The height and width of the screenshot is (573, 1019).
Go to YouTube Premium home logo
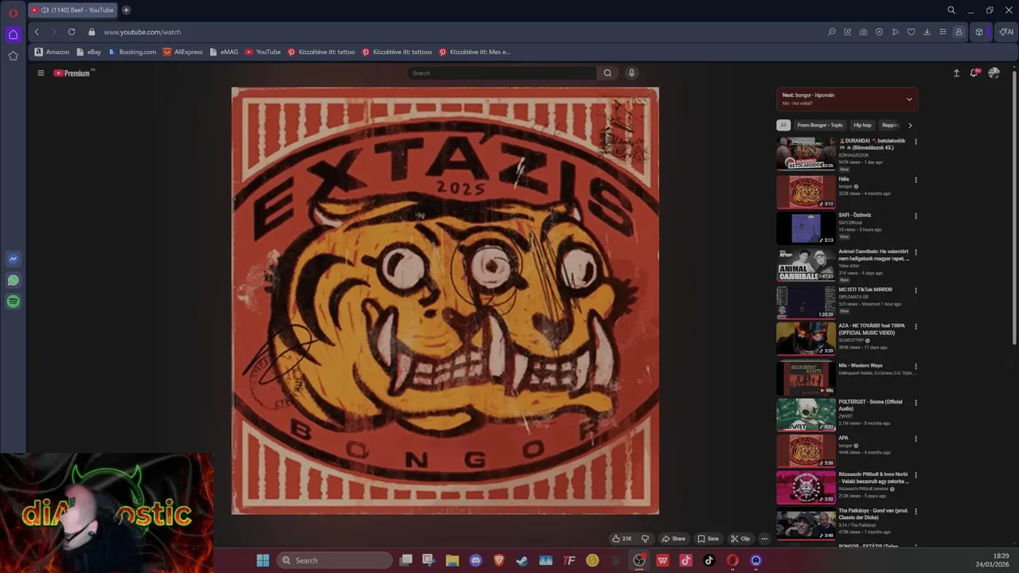tap(72, 73)
